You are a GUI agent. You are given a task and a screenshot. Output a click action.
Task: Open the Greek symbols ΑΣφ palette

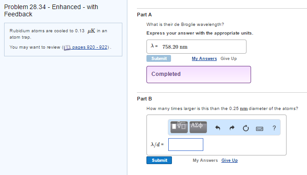coord(198,127)
